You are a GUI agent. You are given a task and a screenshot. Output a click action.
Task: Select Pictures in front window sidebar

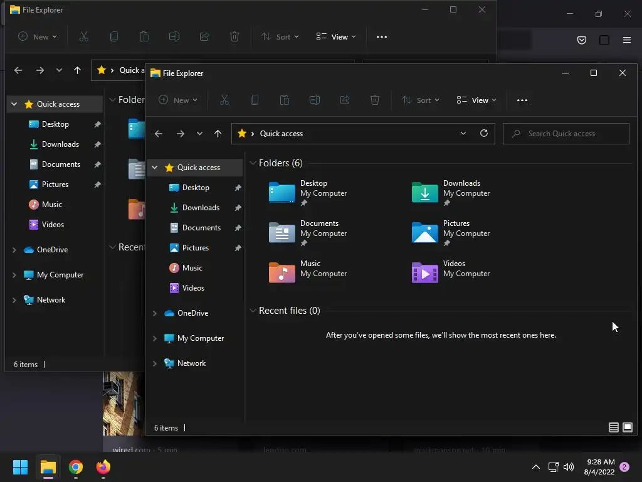click(x=195, y=247)
